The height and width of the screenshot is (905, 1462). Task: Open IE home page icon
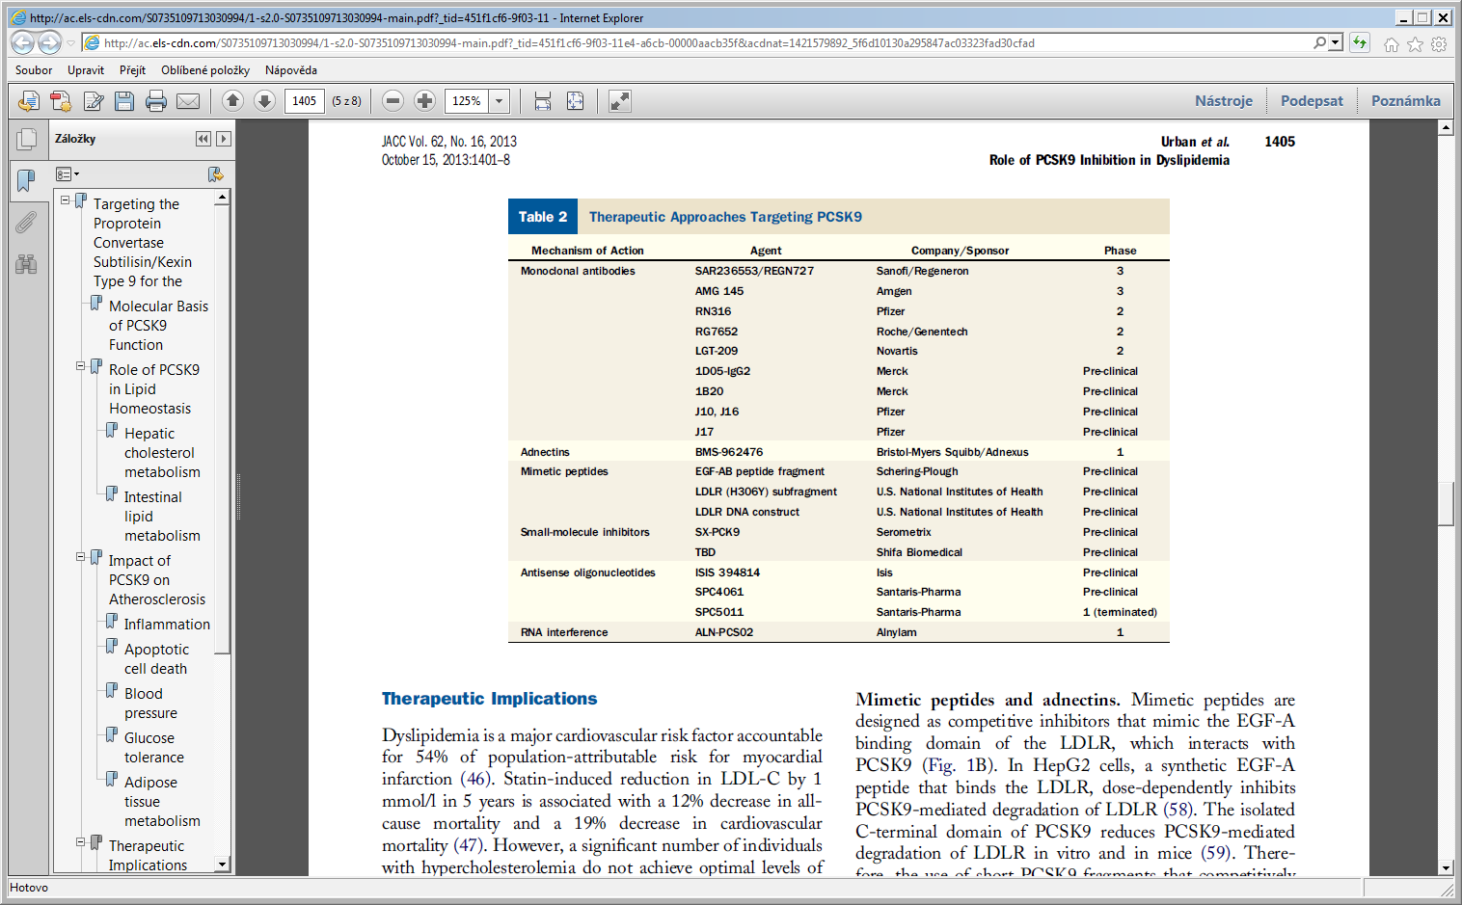pos(1391,44)
